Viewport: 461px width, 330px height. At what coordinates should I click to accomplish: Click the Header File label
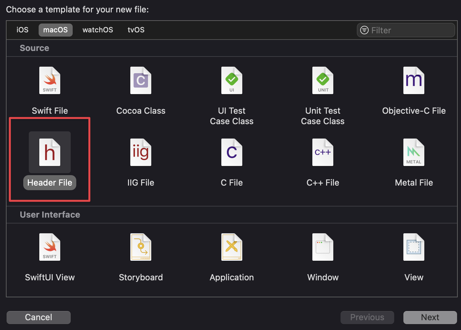pyautogui.click(x=50, y=183)
